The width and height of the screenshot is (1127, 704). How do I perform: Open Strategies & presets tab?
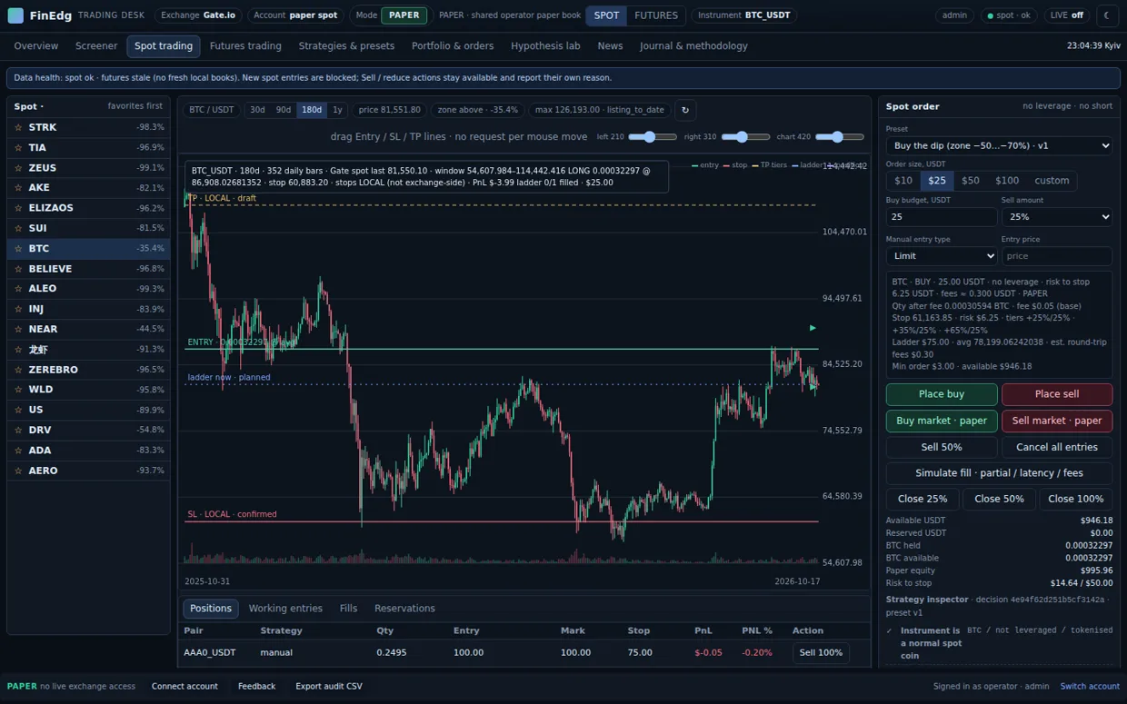346,45
